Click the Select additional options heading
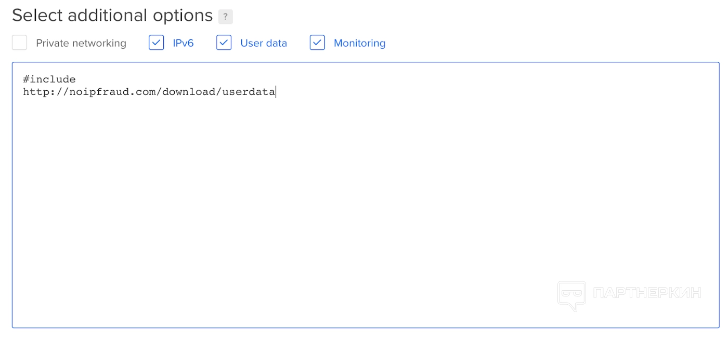 [112, 16]
